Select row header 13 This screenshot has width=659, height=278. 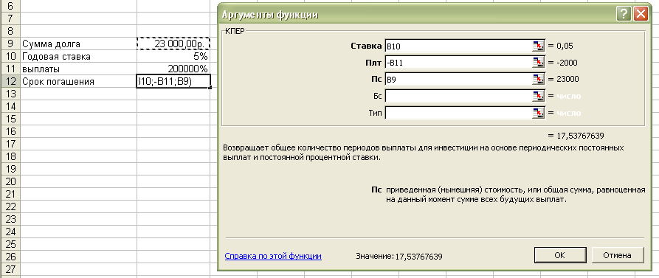click(10, 94)
